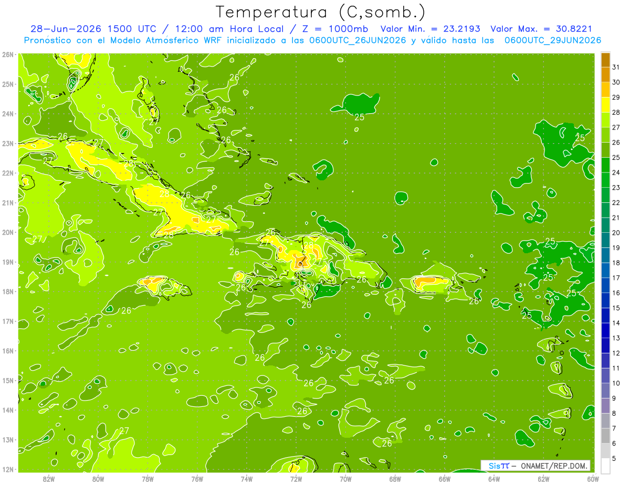Click the "68W" longitude label

395,479
